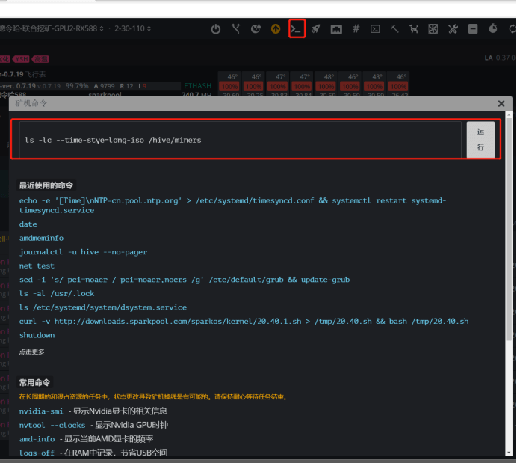Click the refresh arrows icon
517x463 pixels.
[x=513, y=29]
